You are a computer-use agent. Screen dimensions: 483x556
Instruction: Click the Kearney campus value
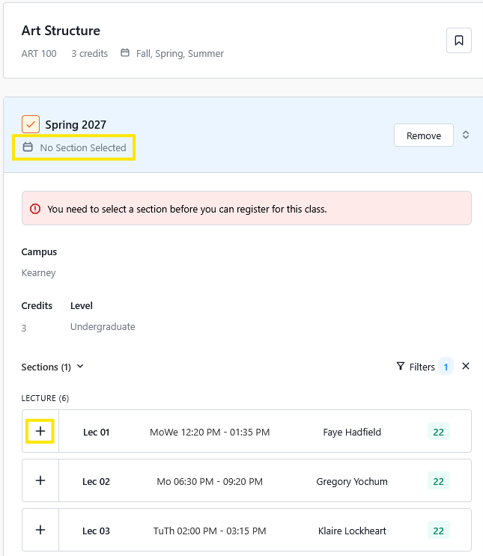(x=38, y=272)
